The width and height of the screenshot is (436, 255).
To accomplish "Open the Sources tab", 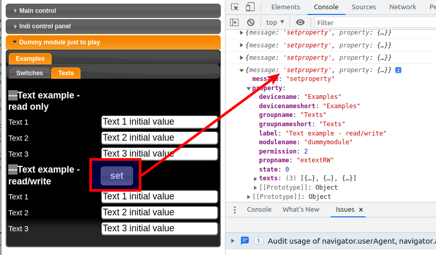I will (364, 7).
